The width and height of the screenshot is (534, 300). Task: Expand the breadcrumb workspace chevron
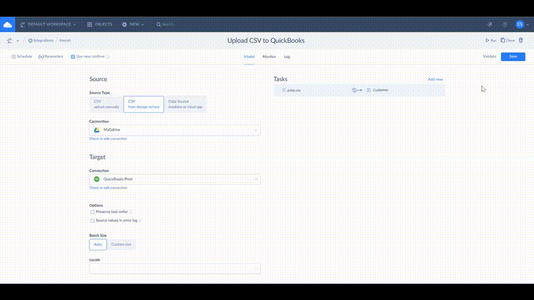tap(18, 41)
